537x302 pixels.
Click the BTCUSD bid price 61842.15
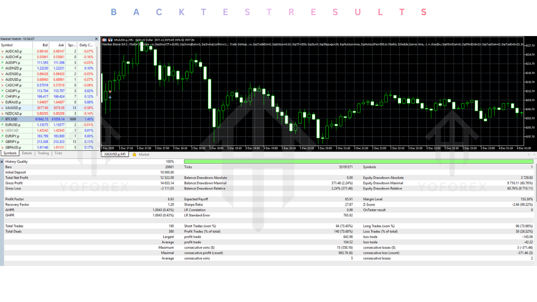click(x=41, y=119)
